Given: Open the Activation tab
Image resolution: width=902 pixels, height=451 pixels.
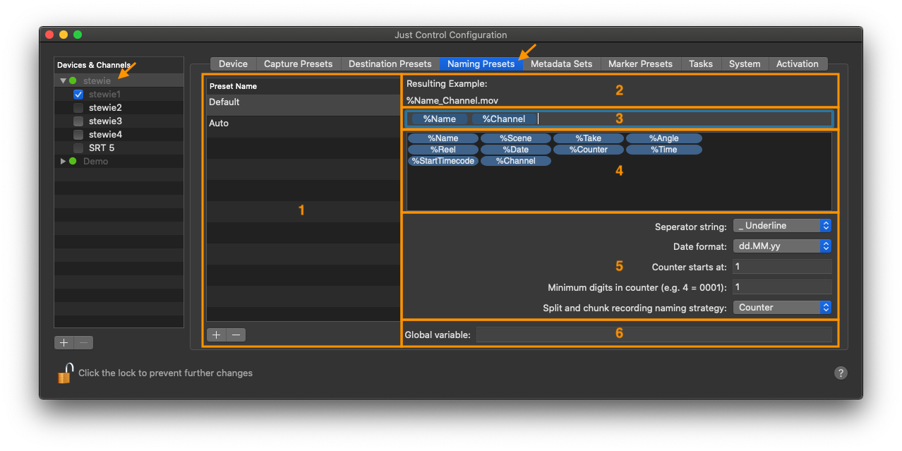Looking at the screenshot, I should tap(798, 64).
